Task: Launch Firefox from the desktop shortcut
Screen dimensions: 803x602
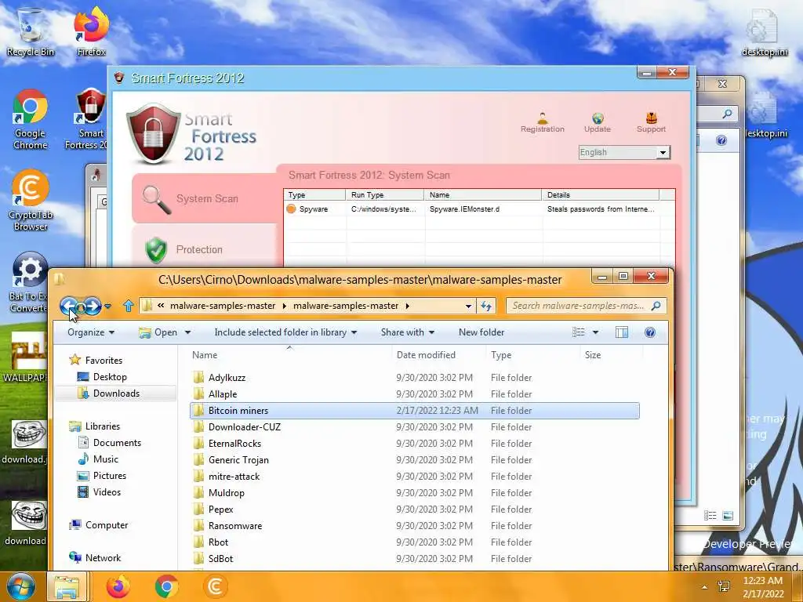Action: pos(91,31)
